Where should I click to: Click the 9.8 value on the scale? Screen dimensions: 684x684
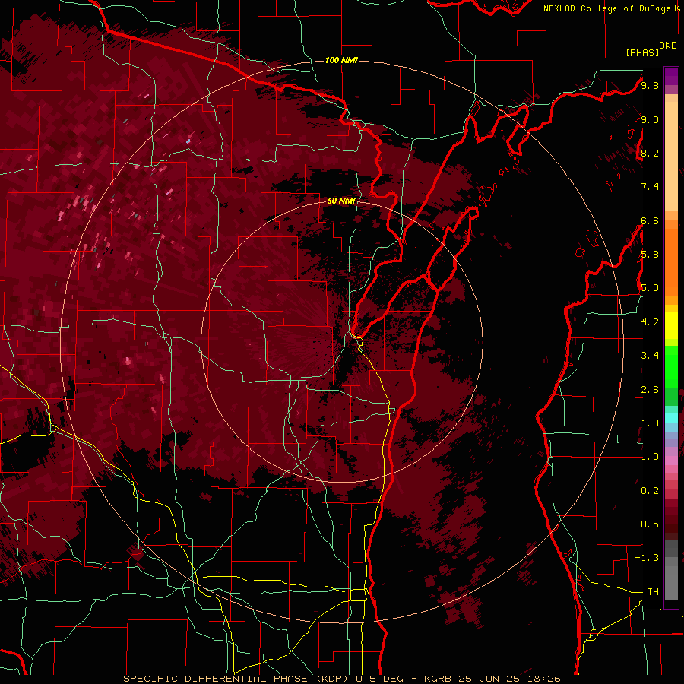pos(650,85)
